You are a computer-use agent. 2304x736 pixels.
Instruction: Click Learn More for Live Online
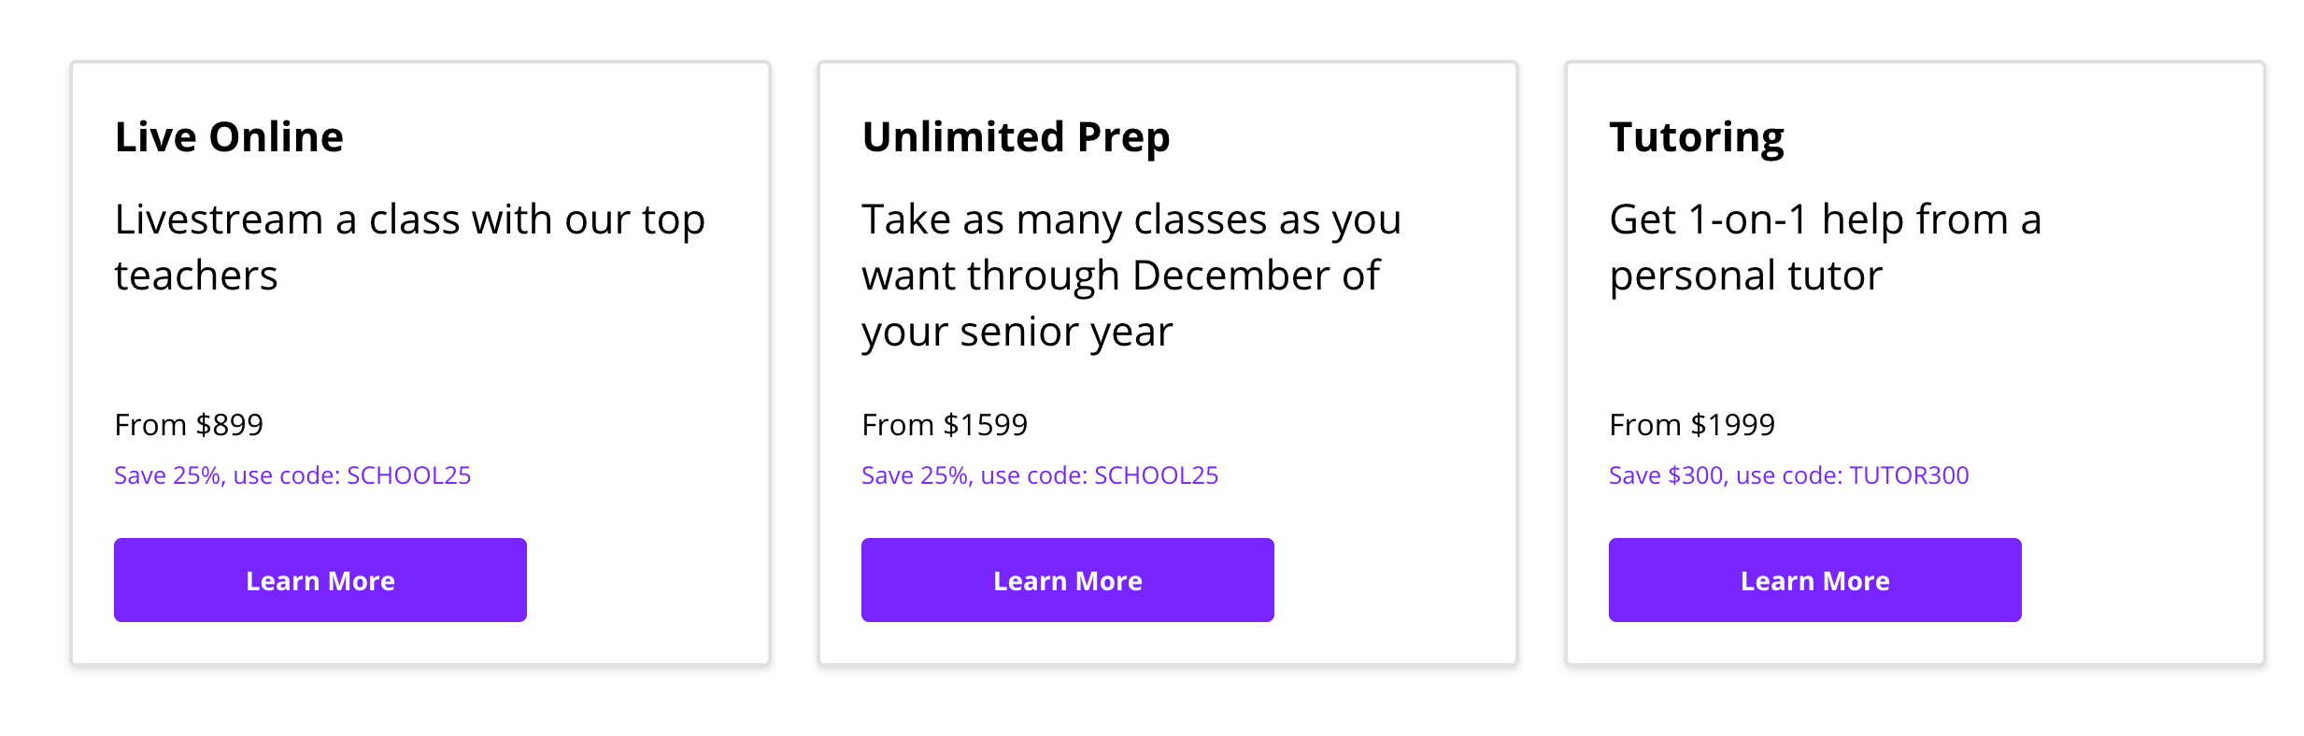(320, 579)
